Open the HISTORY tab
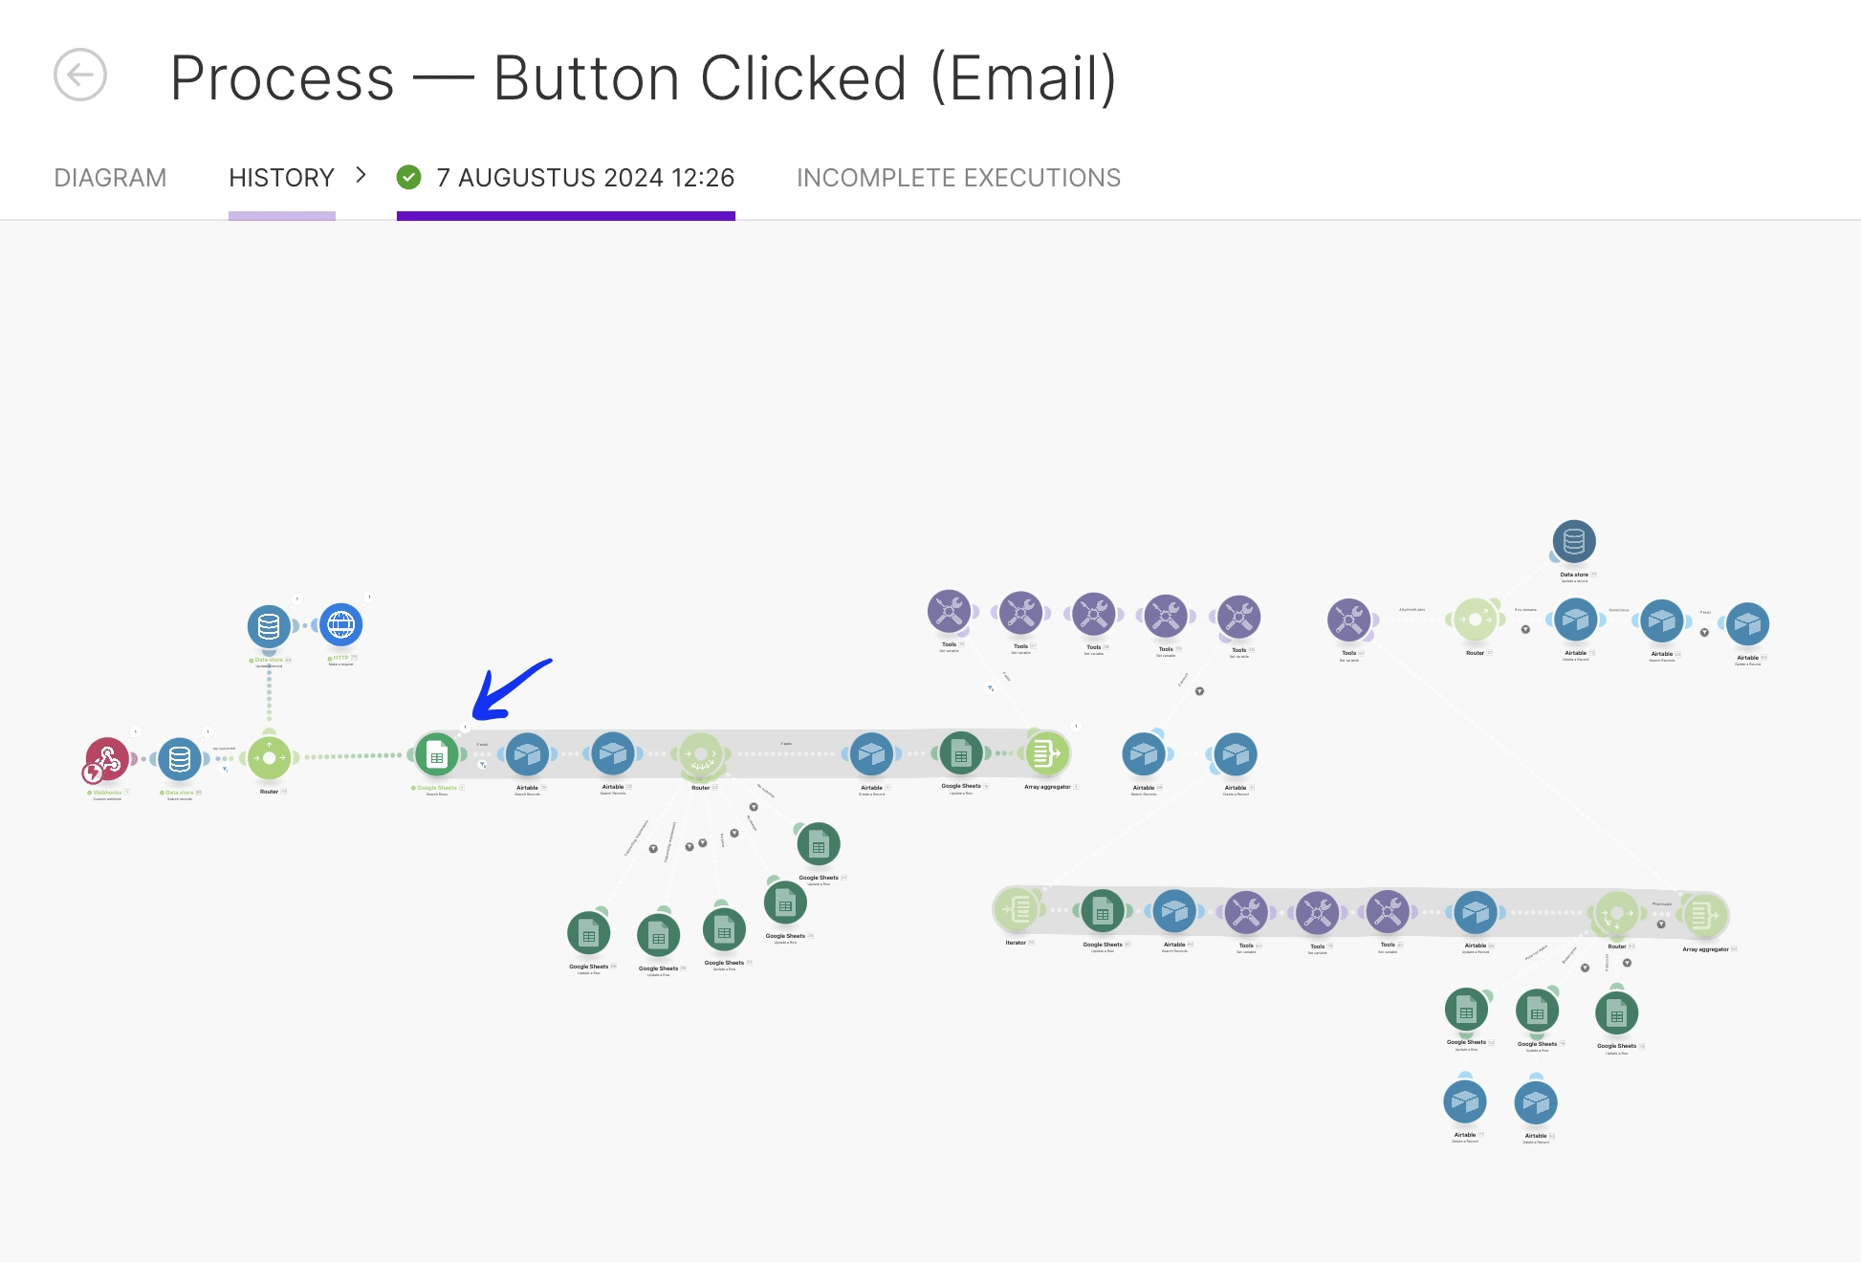Viewport: 1861px width, 1262px height. tap(281, 178)
